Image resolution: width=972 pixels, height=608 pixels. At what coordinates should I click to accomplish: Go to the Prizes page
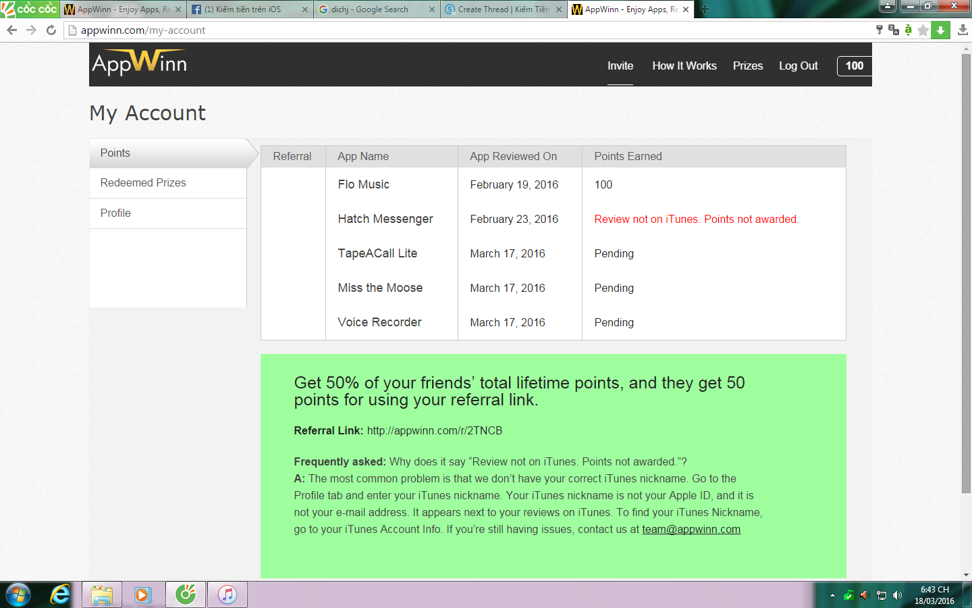pyautogui.click(x=748, y=66)
